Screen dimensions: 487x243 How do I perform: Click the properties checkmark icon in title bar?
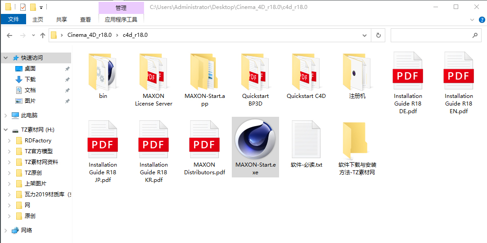23,7
